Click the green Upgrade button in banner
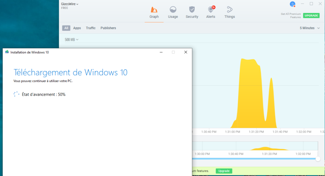Image resolution: width=325 pixels, height=176 pixels. click(224, 171)
